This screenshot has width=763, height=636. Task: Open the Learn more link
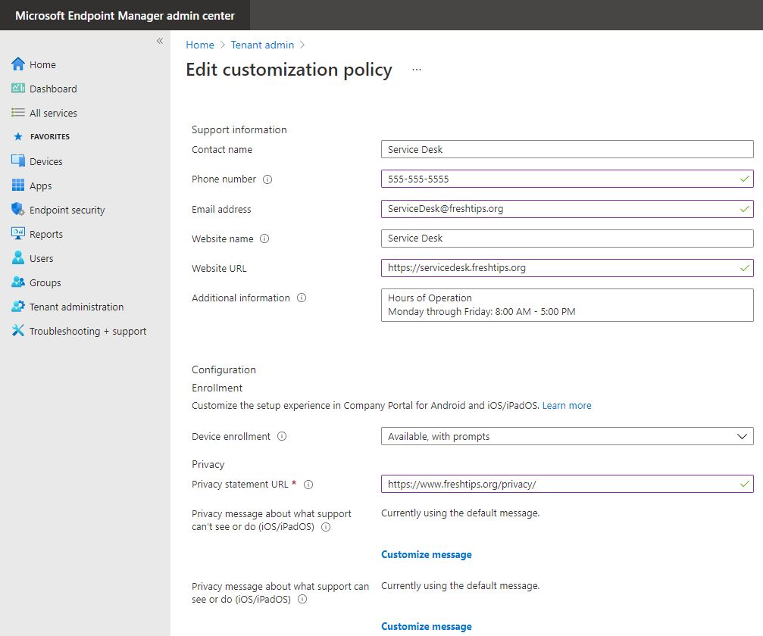[x=567, y=406]
